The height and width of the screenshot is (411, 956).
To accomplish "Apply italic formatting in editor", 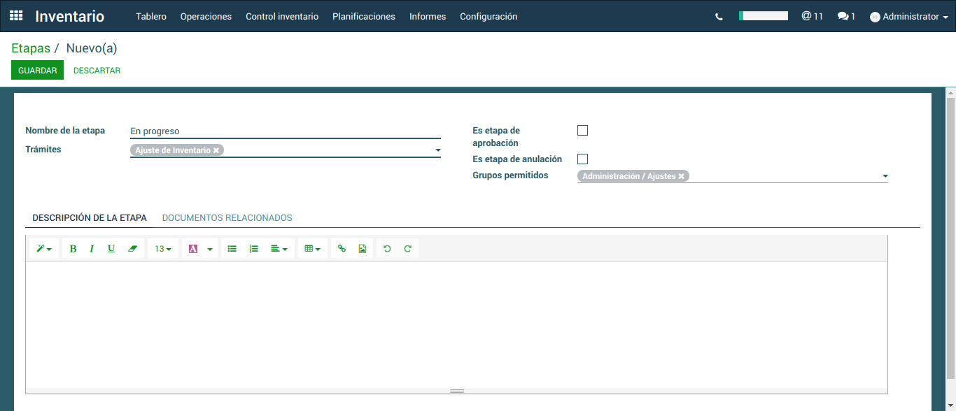I will (x=92, y=249).
